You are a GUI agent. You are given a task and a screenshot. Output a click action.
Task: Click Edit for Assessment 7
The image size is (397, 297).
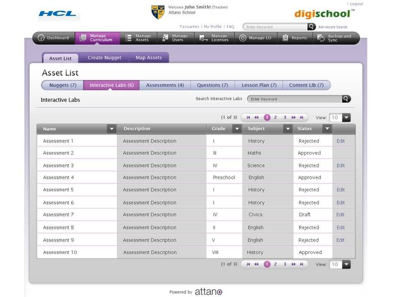[x=340, y=214]
